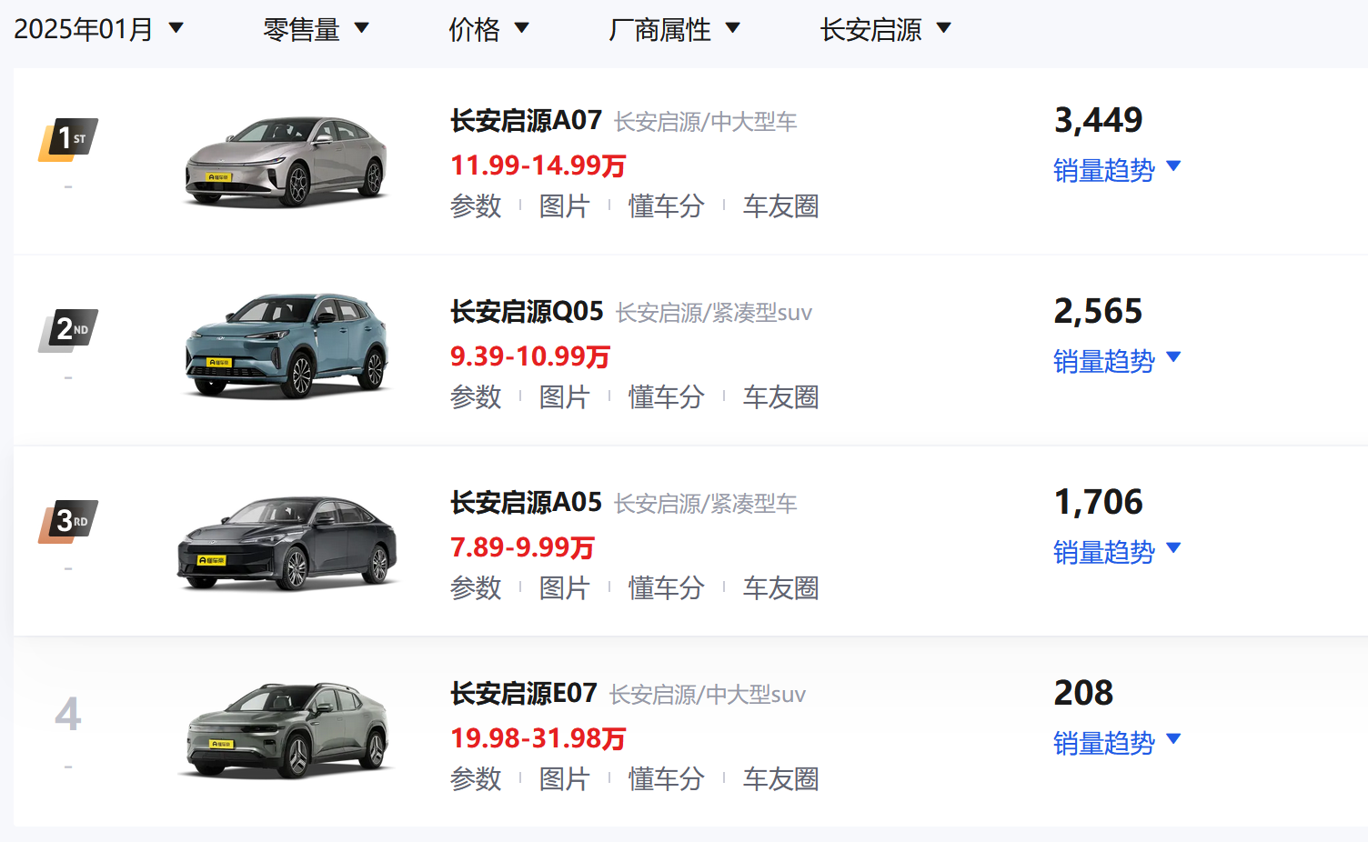Open the 长安启源E07 title link
This screenshot has width=1368, height=842.
[x=524, y=693]
